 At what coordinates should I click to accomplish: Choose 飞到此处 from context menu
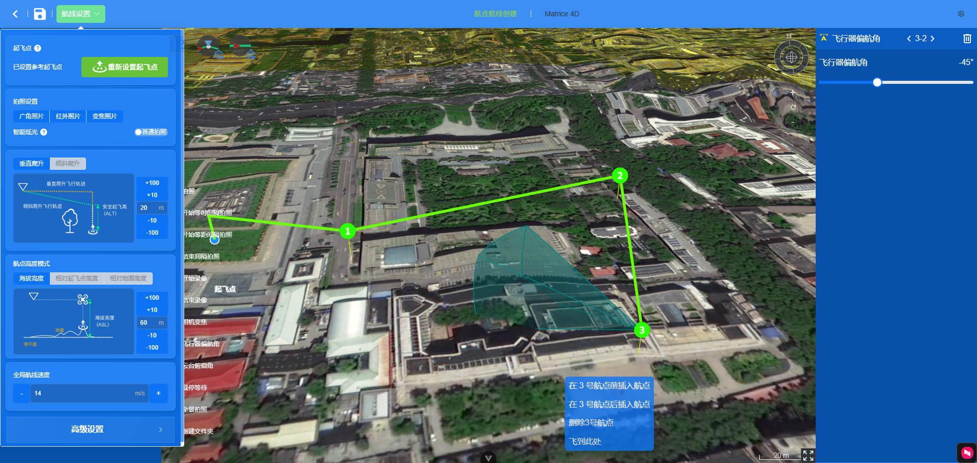pyautogui.click(x=609, y=442)
